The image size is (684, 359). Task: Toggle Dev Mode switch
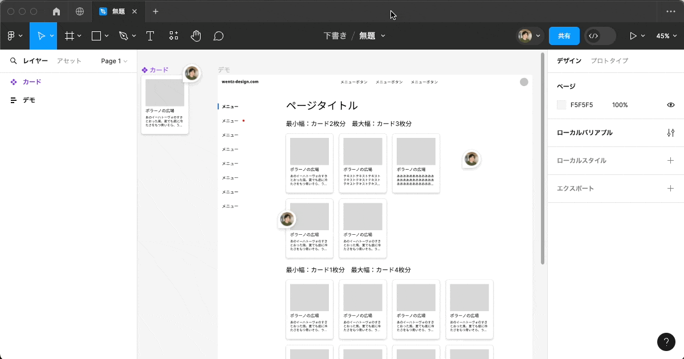click(600, 36)
